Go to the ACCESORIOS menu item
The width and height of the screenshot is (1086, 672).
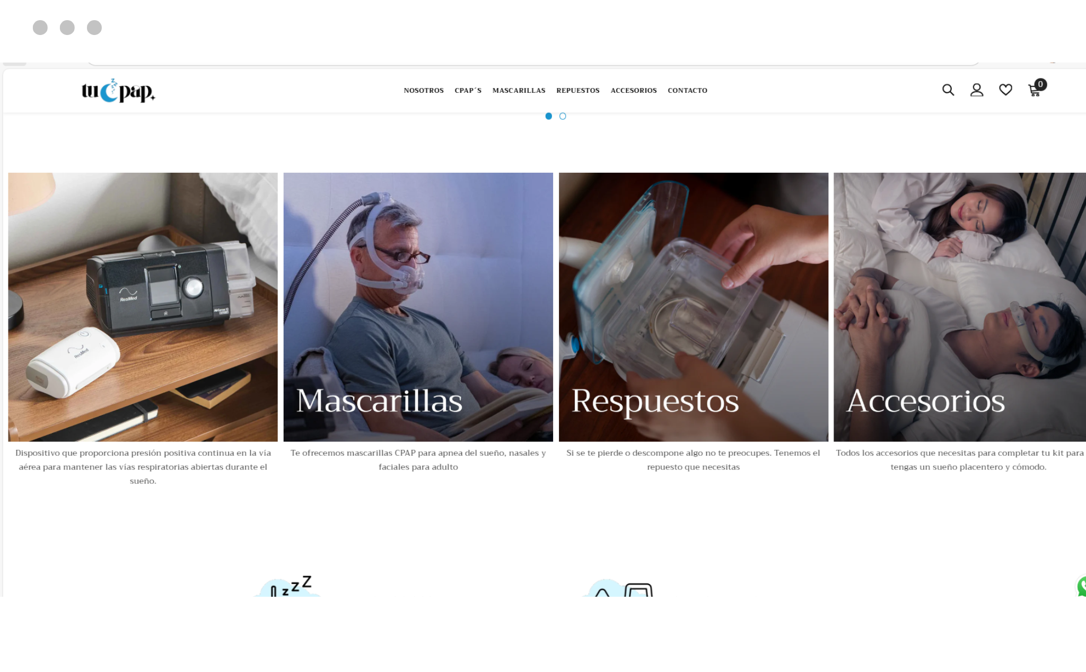[634, 91]
